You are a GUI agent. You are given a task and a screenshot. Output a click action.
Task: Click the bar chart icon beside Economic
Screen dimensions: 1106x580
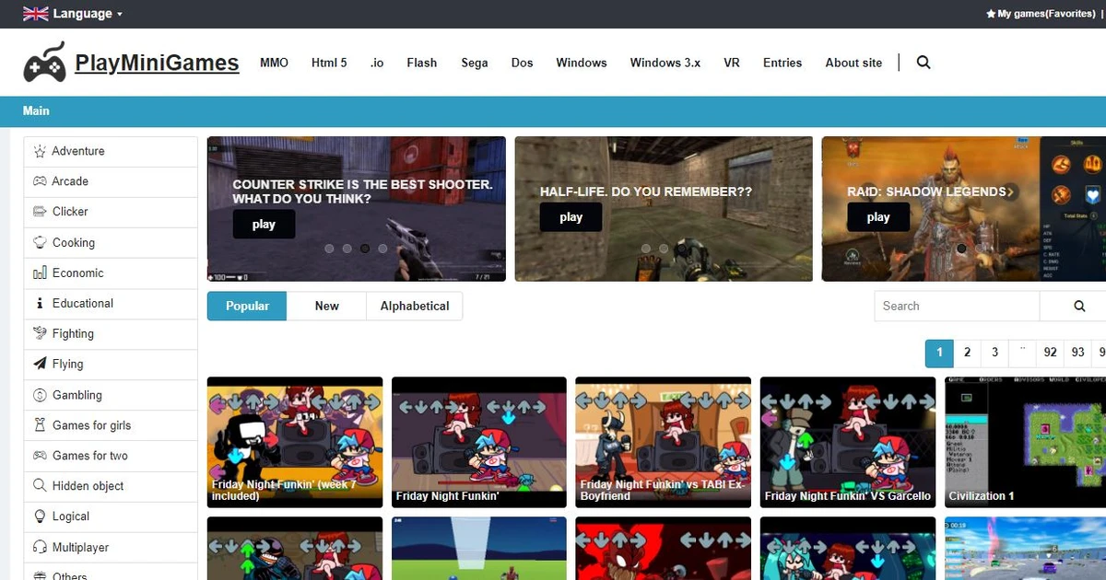(39, 273)
